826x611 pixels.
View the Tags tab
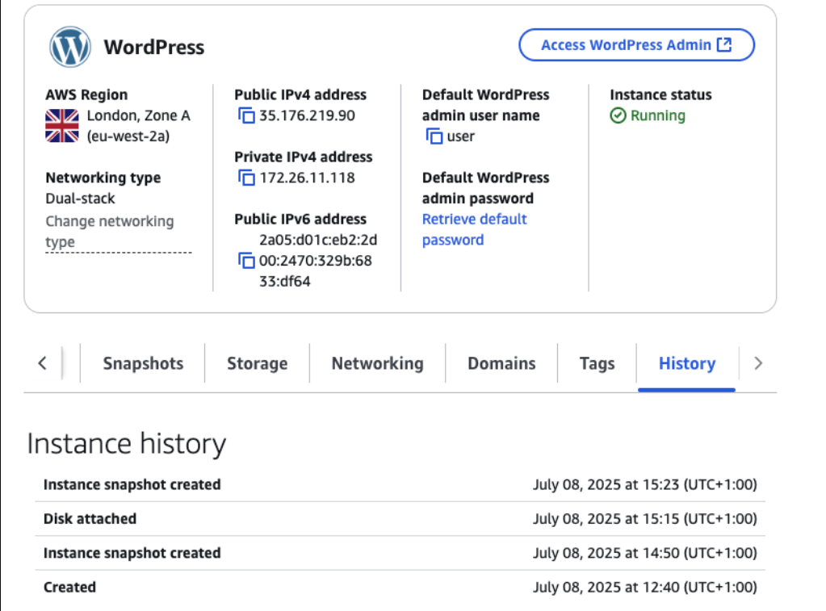(597, 363)
